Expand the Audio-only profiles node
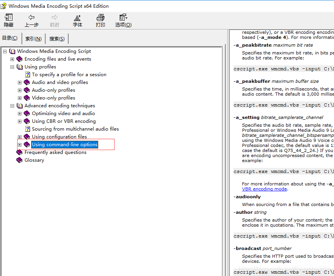Image resolution: width=334 pixels, height=276 pixels. coord(19,90)
